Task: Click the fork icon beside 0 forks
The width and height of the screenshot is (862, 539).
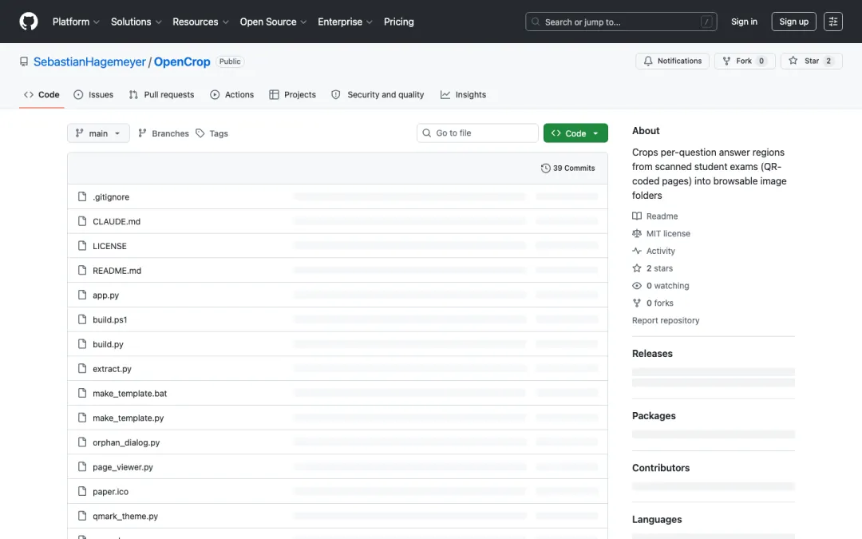Action: tap(637, 303)
